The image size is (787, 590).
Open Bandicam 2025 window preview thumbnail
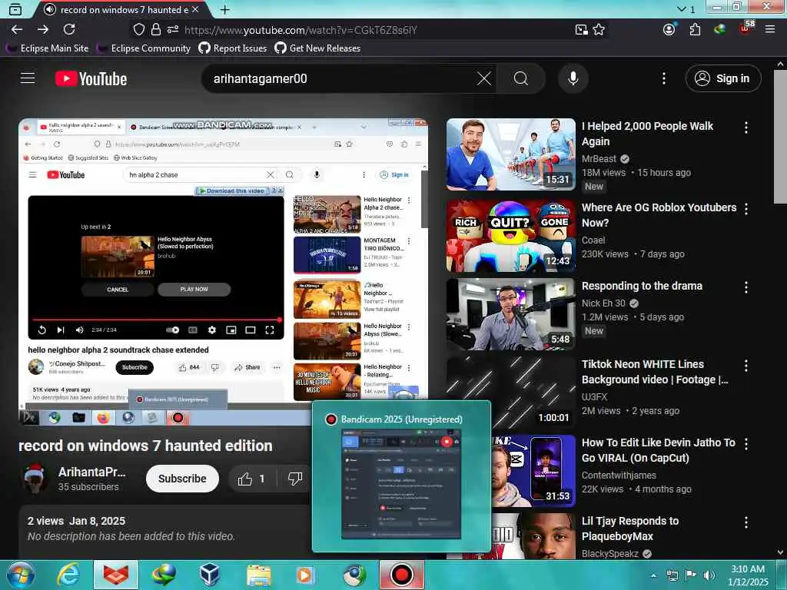point(401,484)
